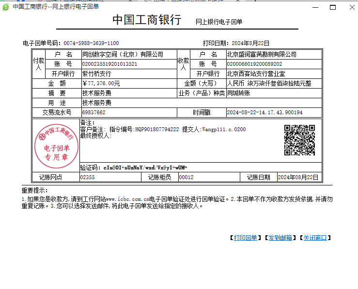358x289 pixels.
Task: Click the browser icon in title bar
Action: click(x=6, y=7)
